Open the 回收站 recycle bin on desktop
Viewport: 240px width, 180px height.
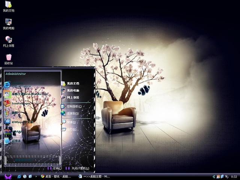(9, 59)
